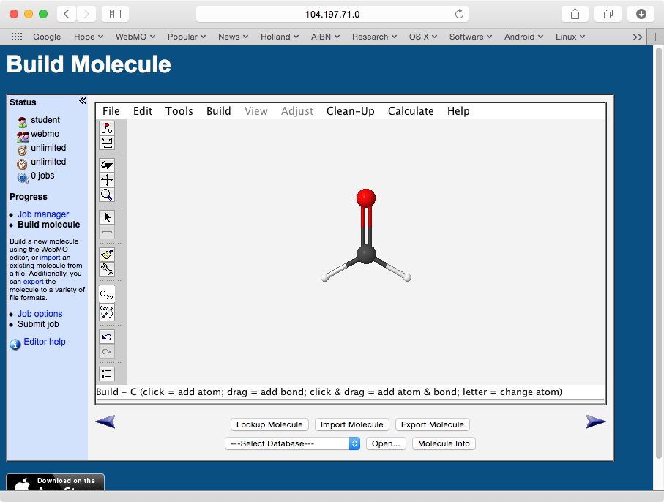Click the Rotate tool icon
This screenshot has height=502, width=664.
tap(107, 165)
